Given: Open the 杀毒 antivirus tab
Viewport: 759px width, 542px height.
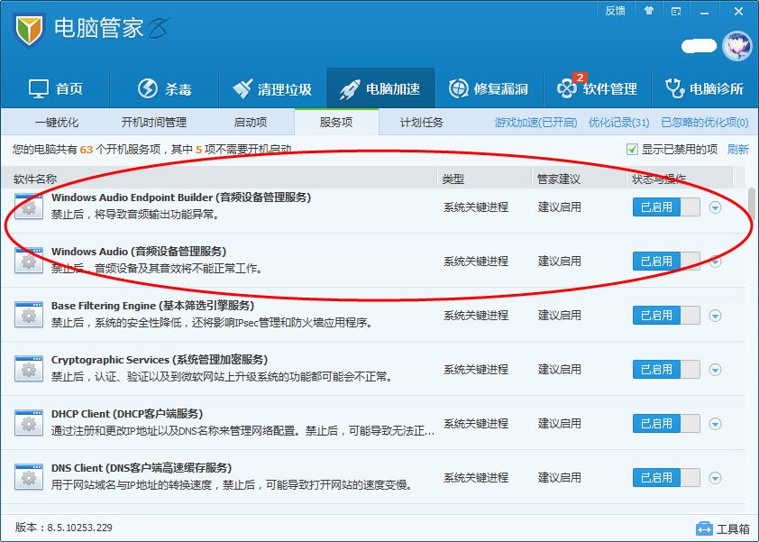Looking at the screenshot, I should [x=165, y=88].
